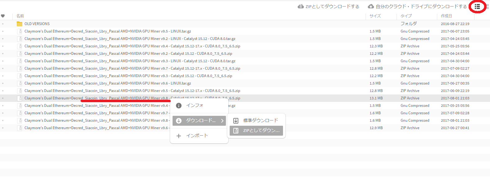Switch to list view icon

pos(477,7)
